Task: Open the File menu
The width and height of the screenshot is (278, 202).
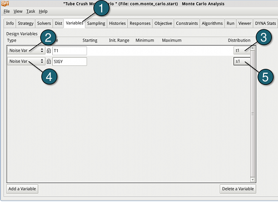Action: [x=7, y=12]
